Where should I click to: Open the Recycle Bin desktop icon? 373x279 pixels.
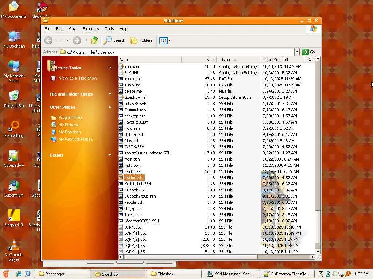point(14,99)
